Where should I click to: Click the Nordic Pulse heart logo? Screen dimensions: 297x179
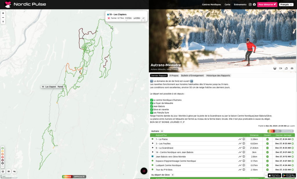(x=8, y=4)
